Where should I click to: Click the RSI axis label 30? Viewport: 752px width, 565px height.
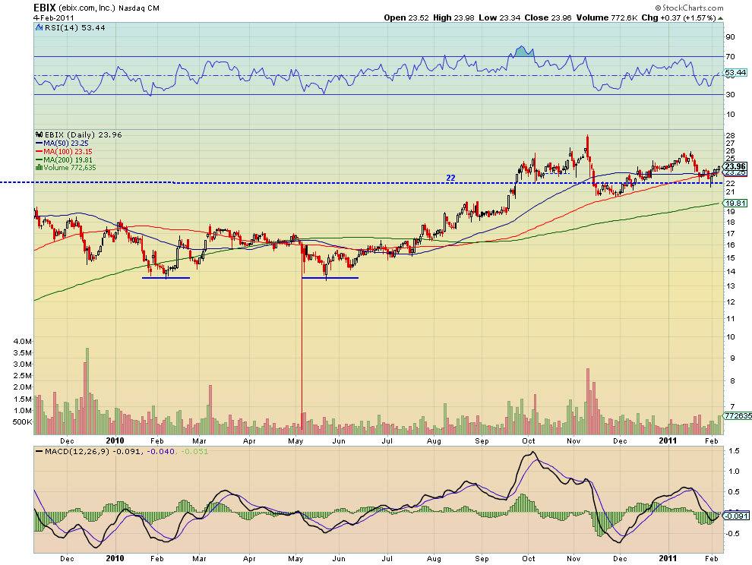click(730, 94)
